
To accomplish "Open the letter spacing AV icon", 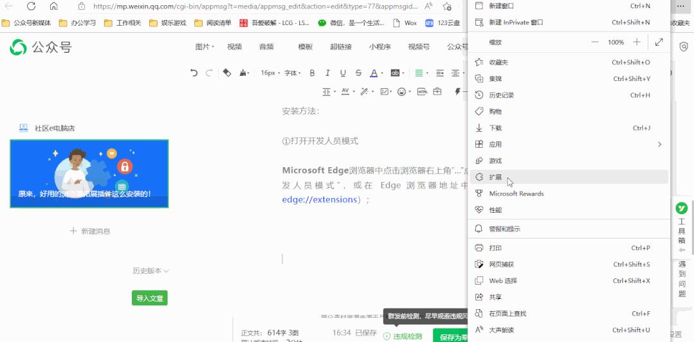I will click(345, 91).
